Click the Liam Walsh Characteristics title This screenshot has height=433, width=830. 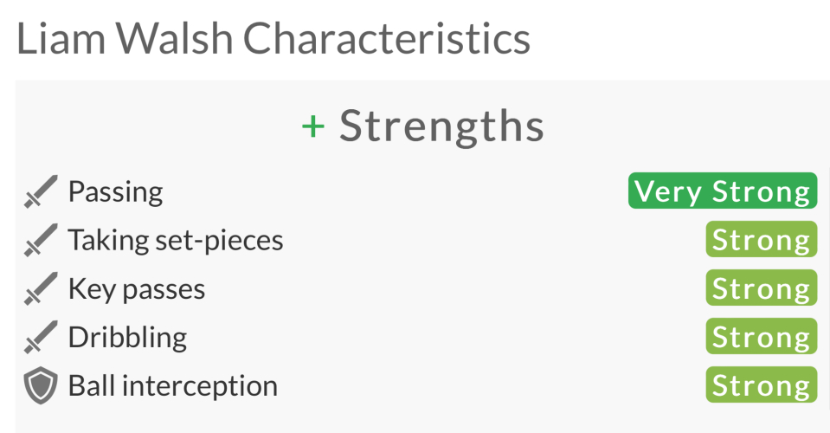[x=273, y=40]
